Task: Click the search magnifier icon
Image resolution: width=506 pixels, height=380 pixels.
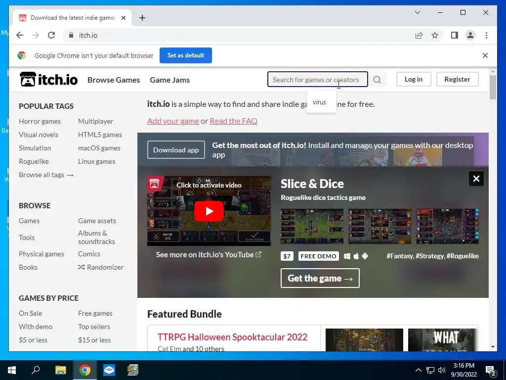Action: click(x=377, y=80)
